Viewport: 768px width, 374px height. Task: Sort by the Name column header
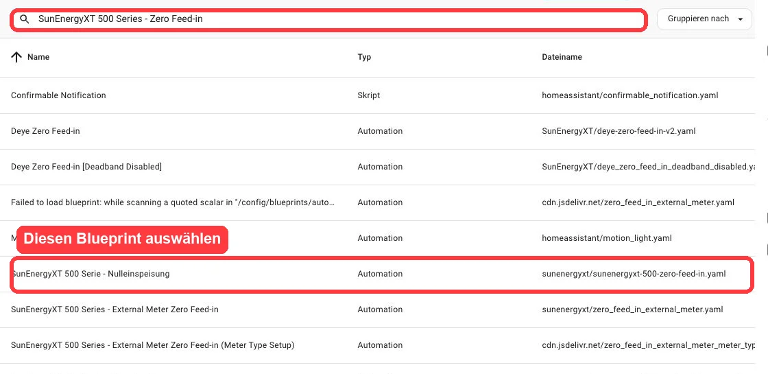pos(38,57)
